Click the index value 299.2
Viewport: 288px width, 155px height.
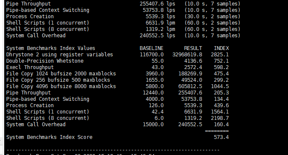click(x=222, y=80)
